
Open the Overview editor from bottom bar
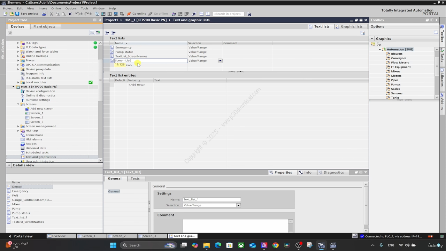click(x=61, y=236)
